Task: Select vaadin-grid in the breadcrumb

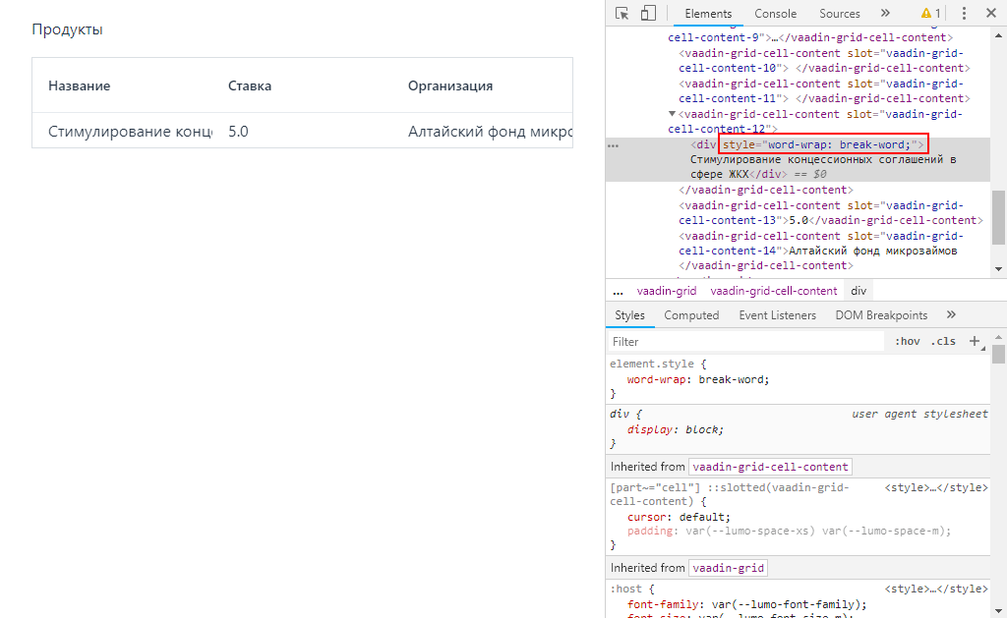Action: [667, 291]
